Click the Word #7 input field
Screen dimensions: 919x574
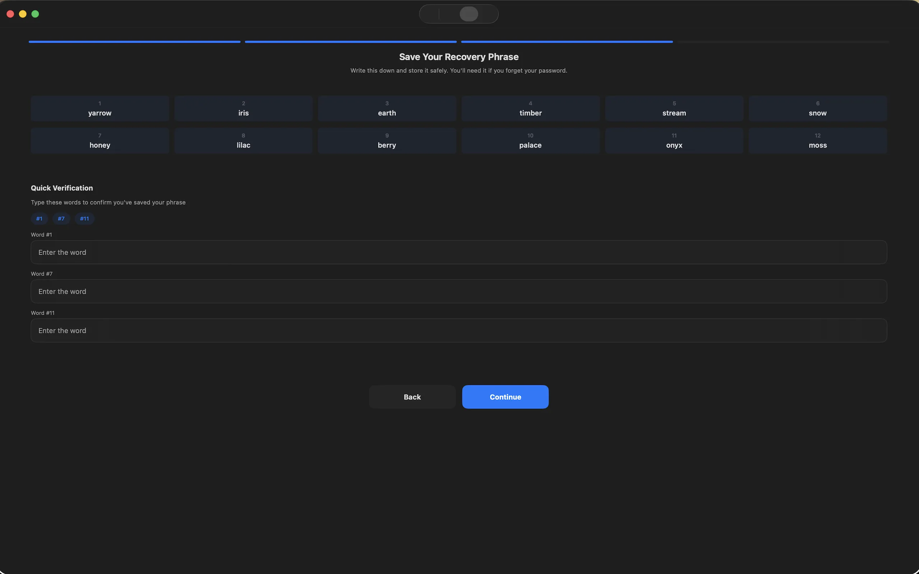[x=459, y=291]
